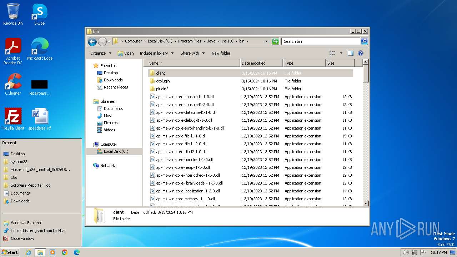Open Network in navigation pane
457x257 pixels.
(107, 166)
